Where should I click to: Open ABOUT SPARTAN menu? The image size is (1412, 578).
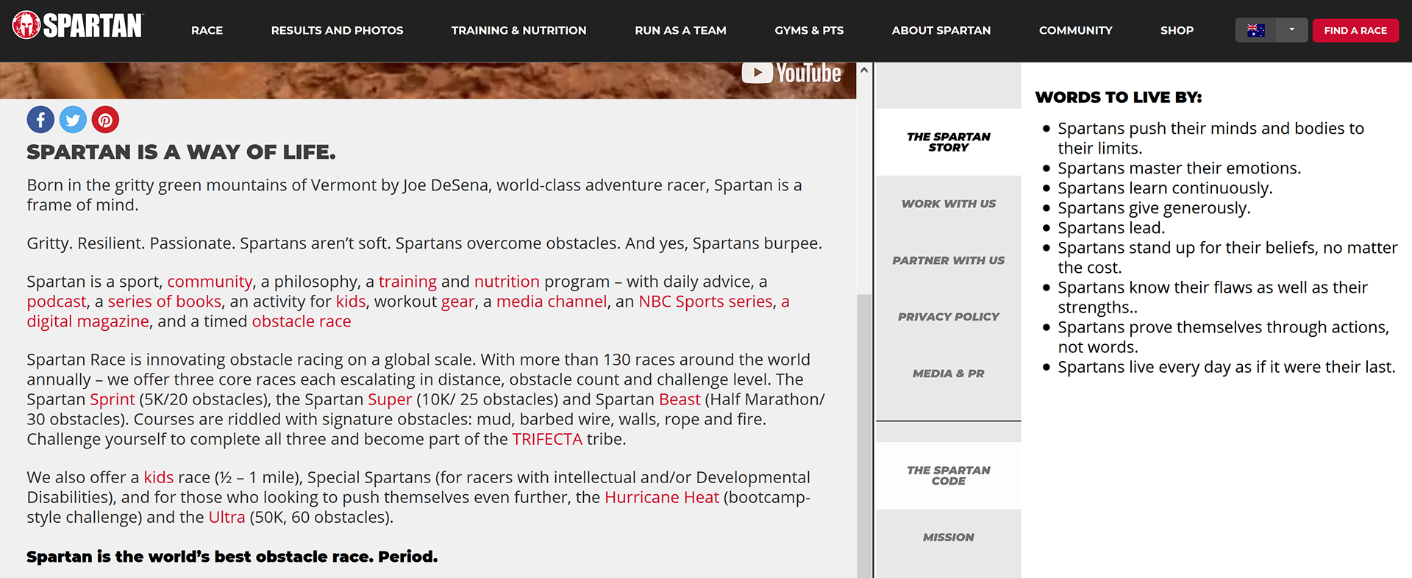[941, 30]
